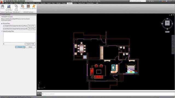
Task: Switch to the Annotate ribbon tab
Action: 43,3
